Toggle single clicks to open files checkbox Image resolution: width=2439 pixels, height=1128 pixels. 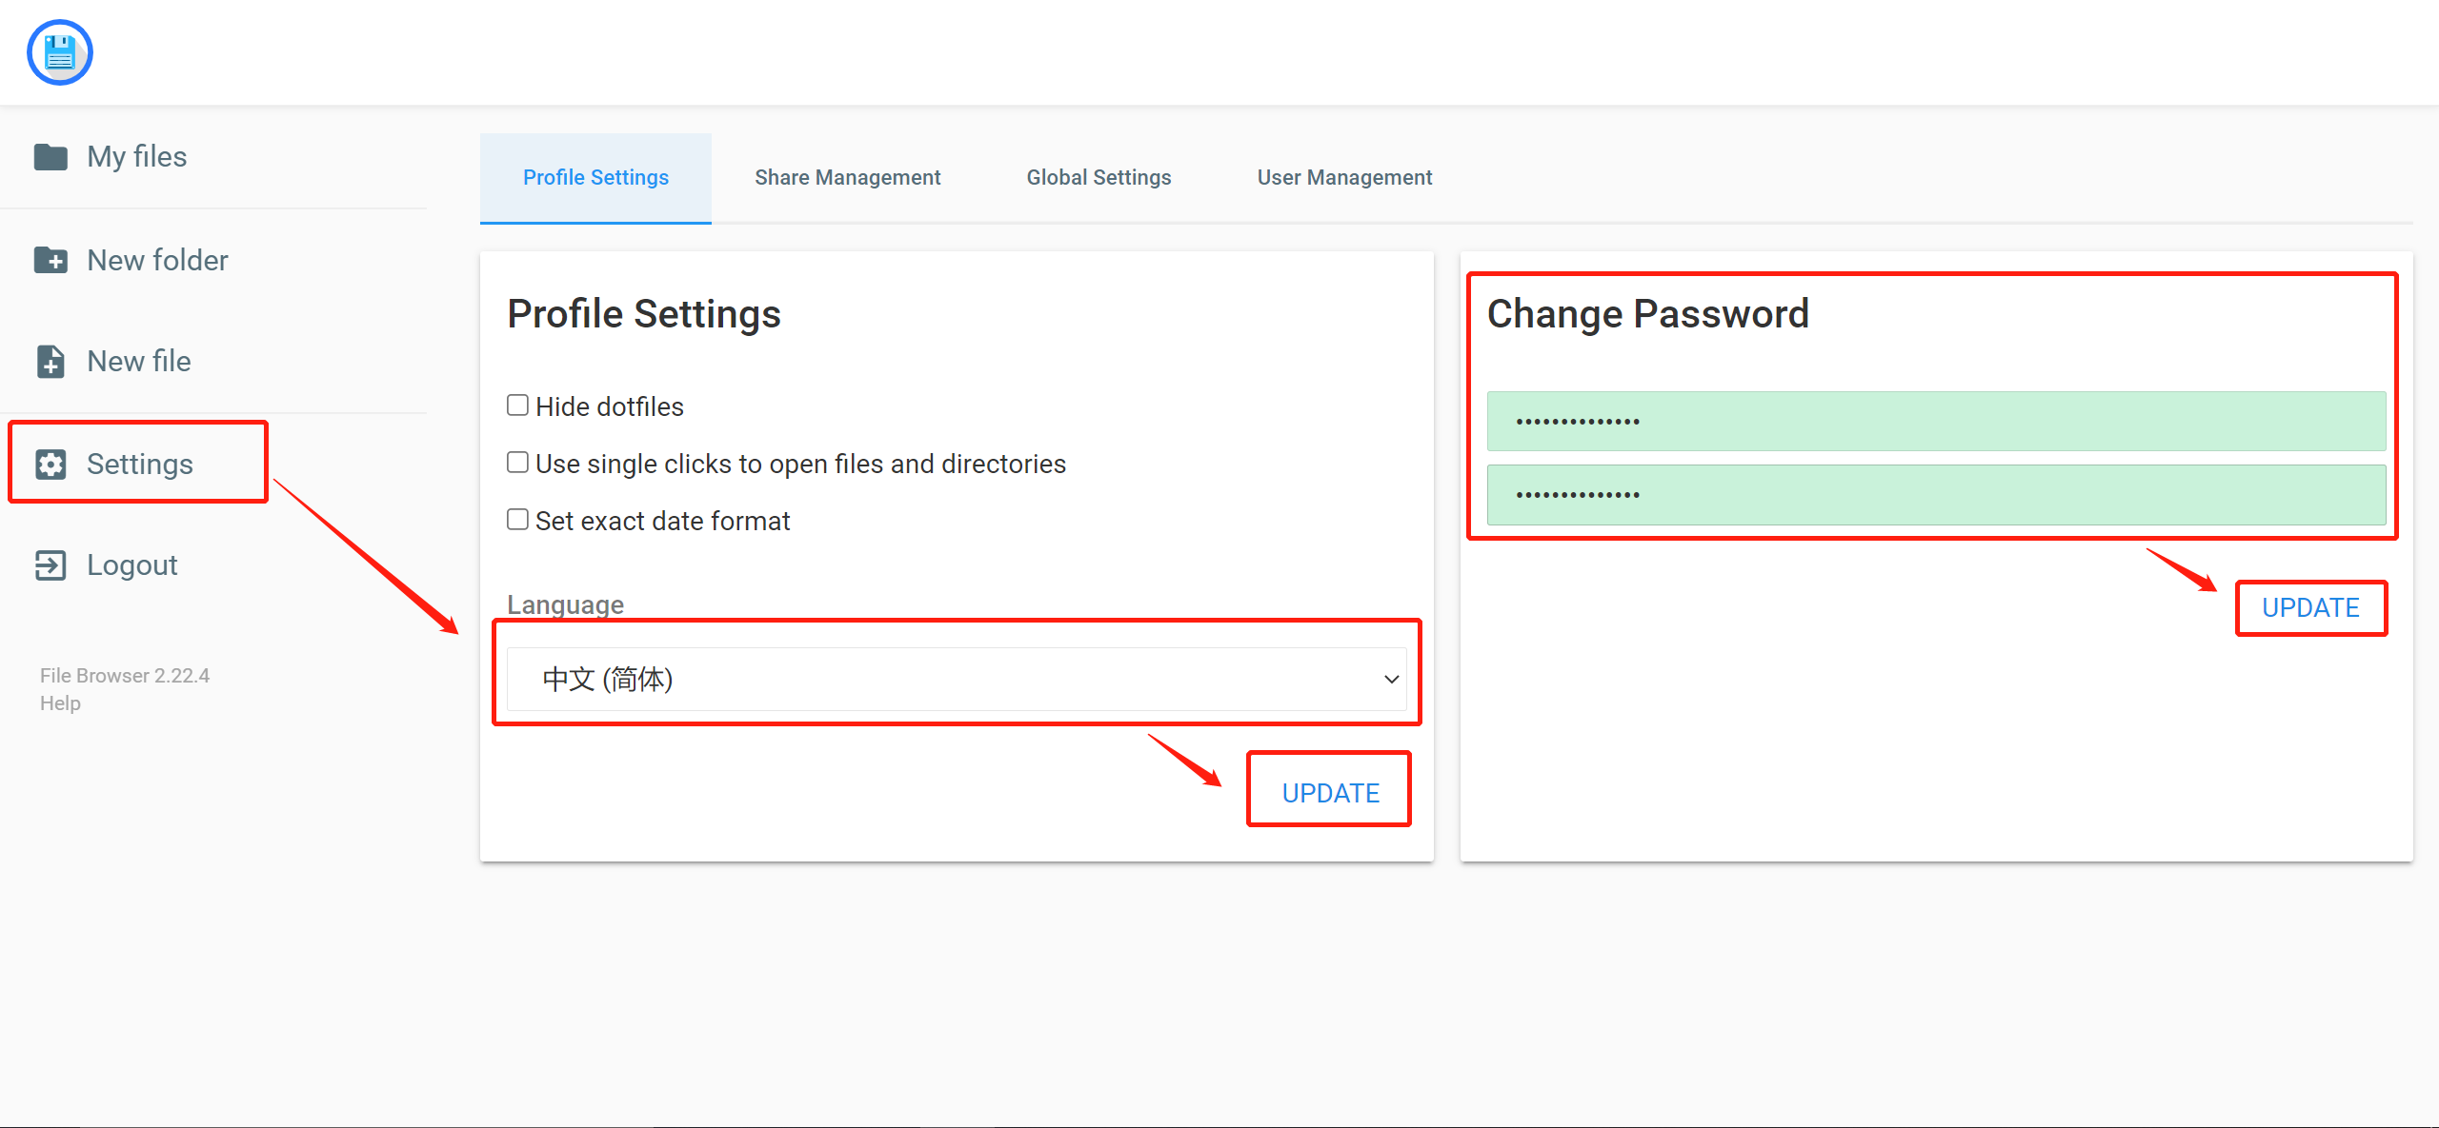[517, 463]
